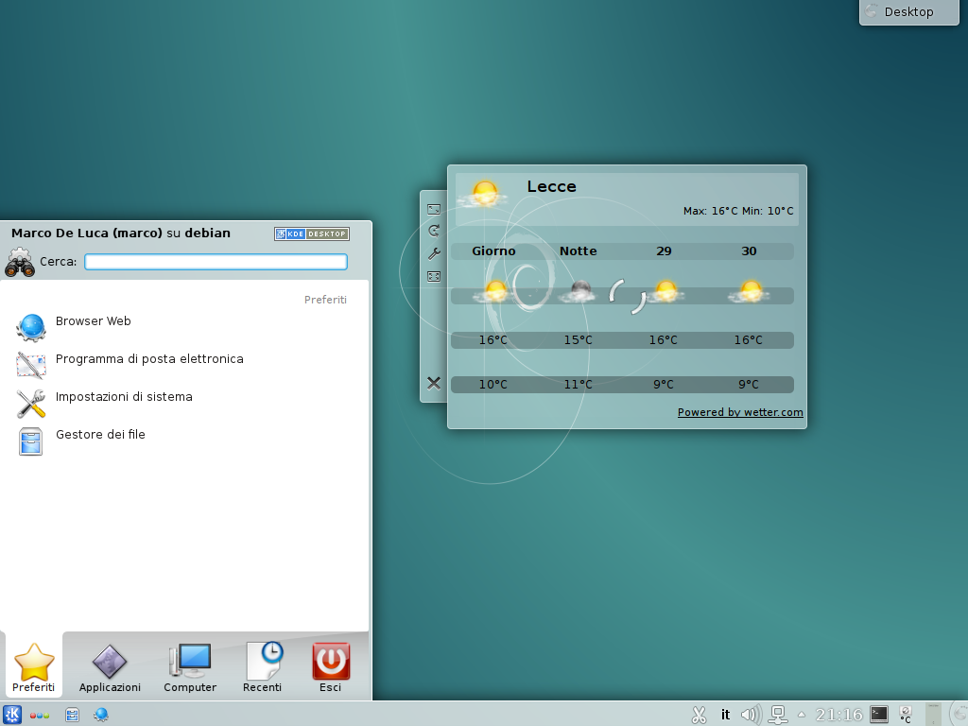Viewport: 968px width, 726px height.
Task: Launch Browser Web from Preferiti
Action: 93,320
